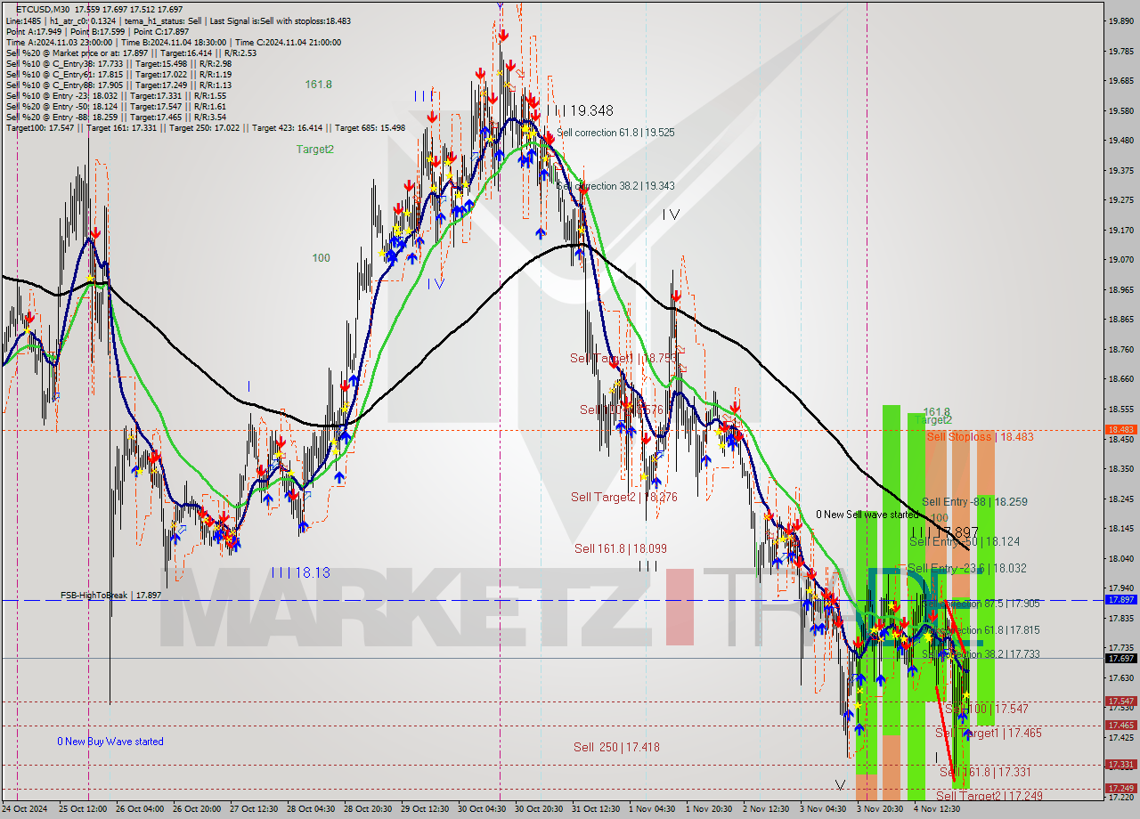Select the 'Sell Target1 | 17.465' label
Image resolution: width=1140 pixels, height=819 pixels.
tap(989, 733)
